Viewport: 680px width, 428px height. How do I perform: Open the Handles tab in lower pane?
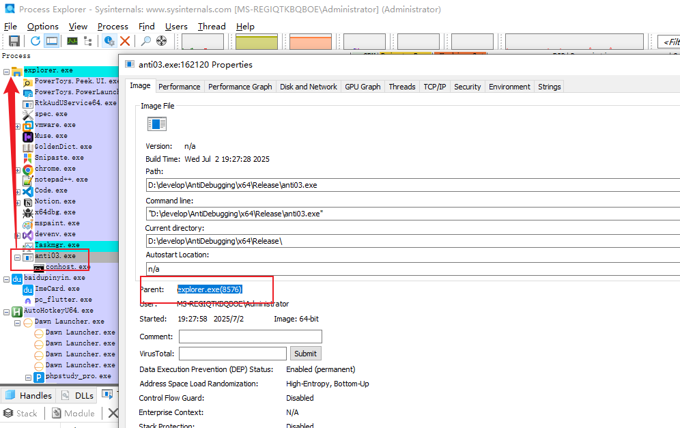29,395
